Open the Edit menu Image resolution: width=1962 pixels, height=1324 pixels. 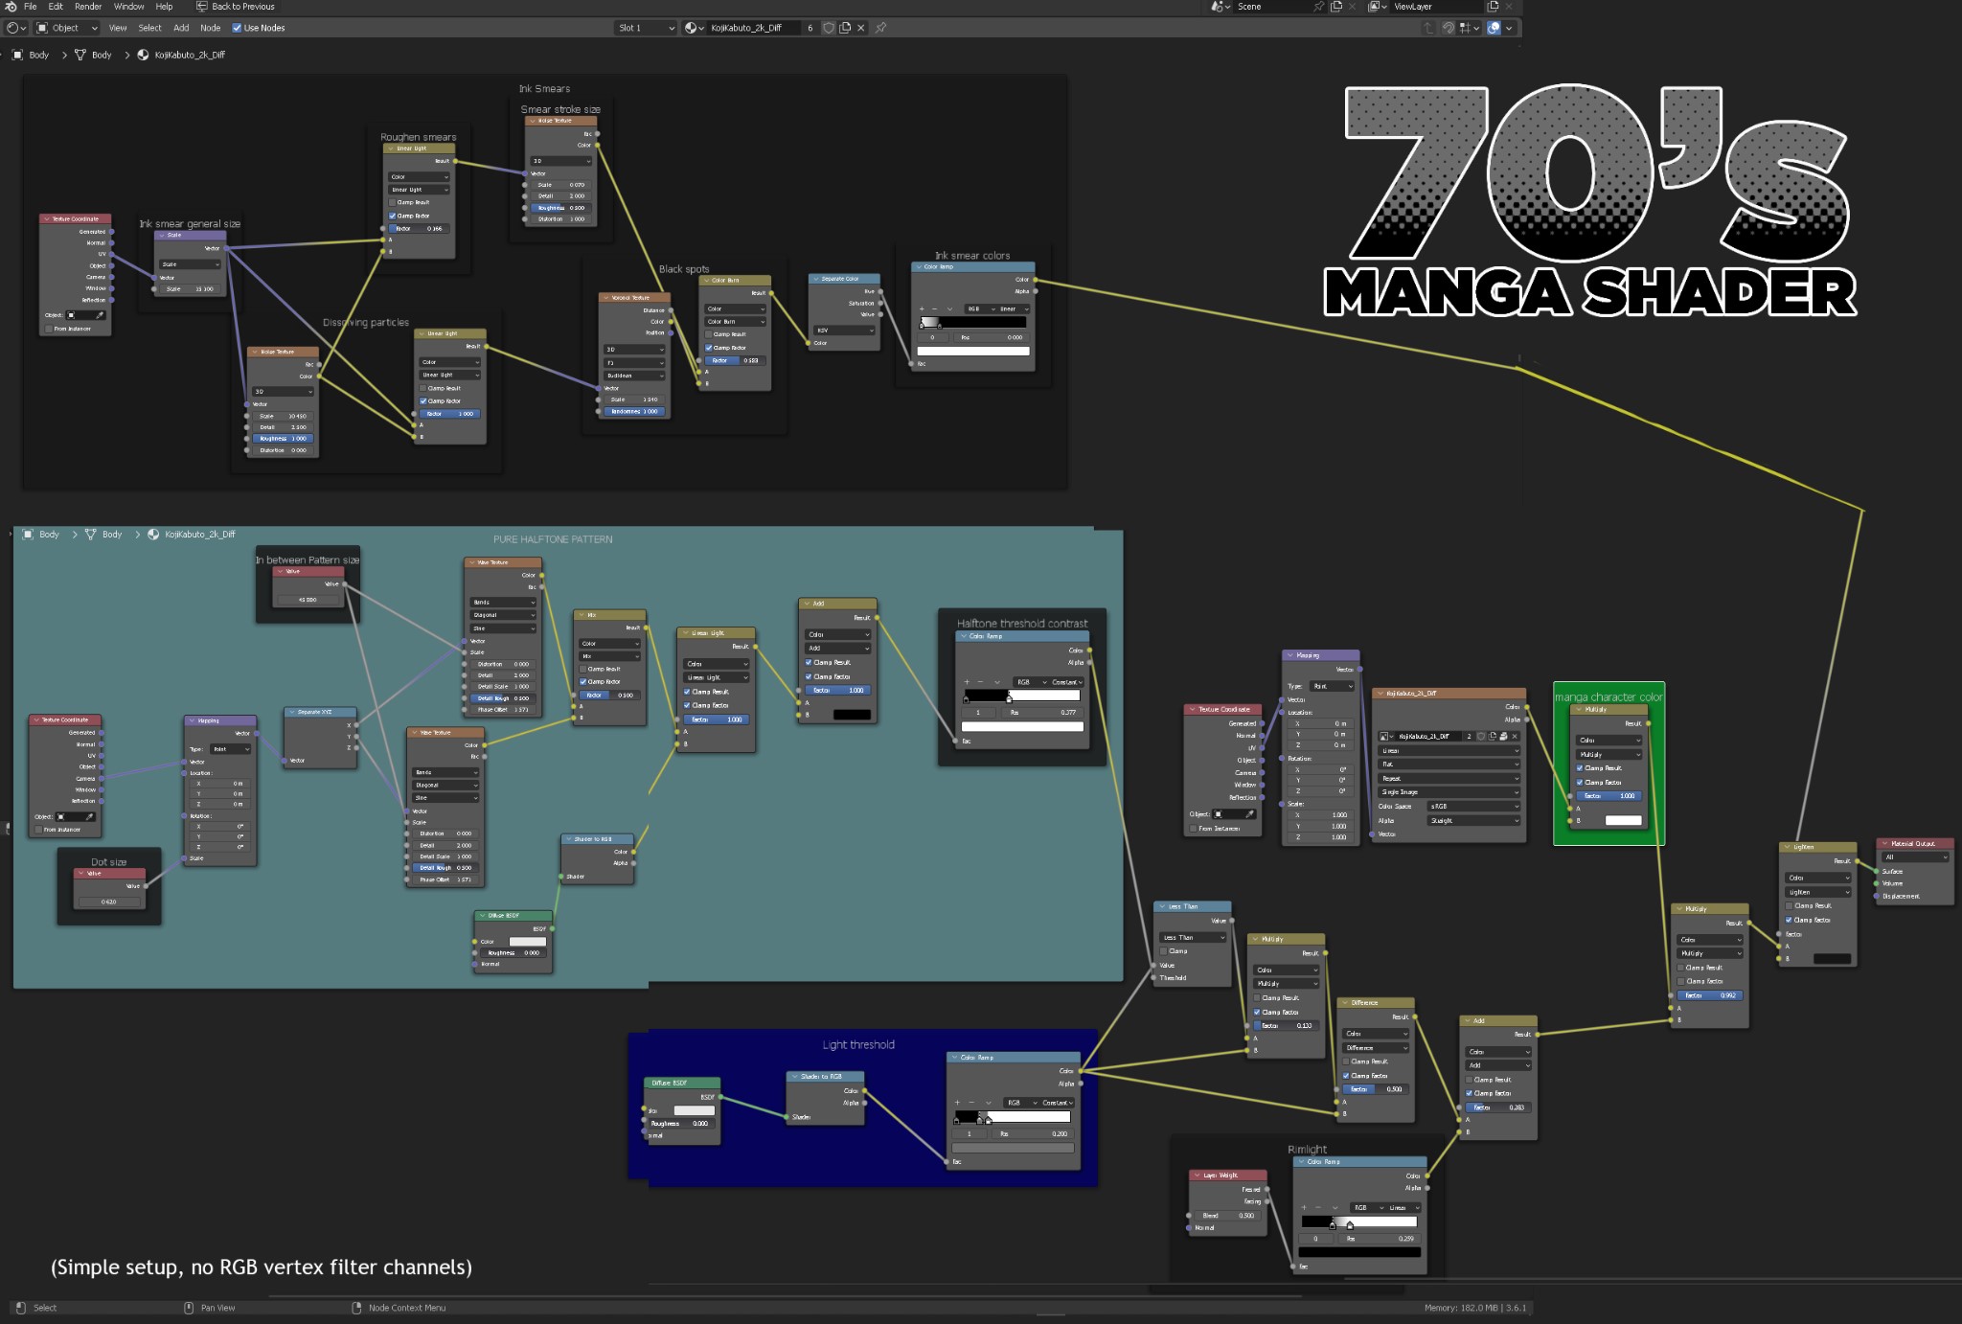tap(56, 7)
